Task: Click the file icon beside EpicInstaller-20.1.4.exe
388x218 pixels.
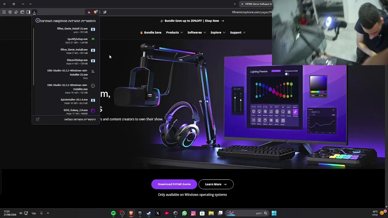Action: 93,100
